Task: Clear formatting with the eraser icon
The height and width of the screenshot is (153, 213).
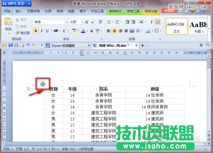Action: 101,22
